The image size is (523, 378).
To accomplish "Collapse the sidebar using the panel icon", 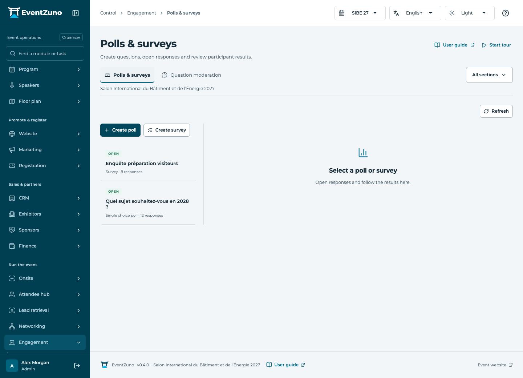I will 76,13.
